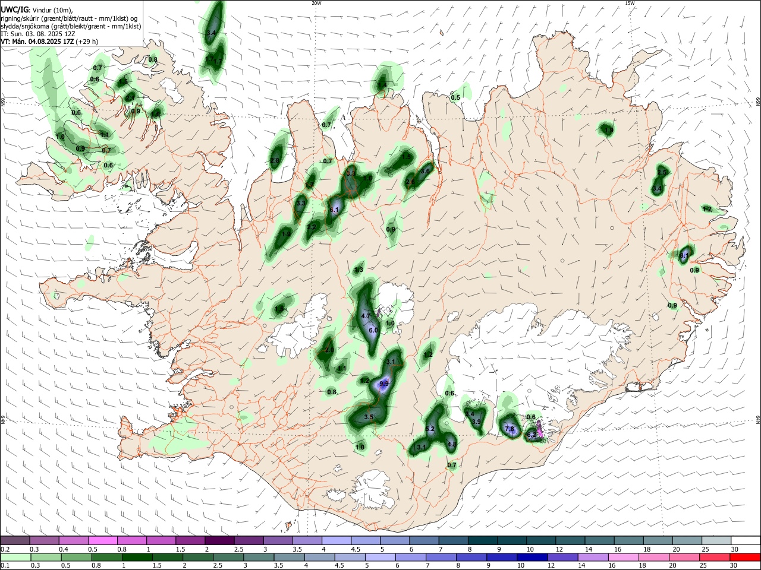Image resolution: width=761 pixels, height=570 pixels.
Task: Click the 7.8 precipitation value
Action: click(x=510, y=429)
